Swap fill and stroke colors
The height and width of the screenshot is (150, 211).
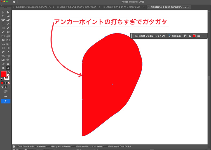coord(9,72)
